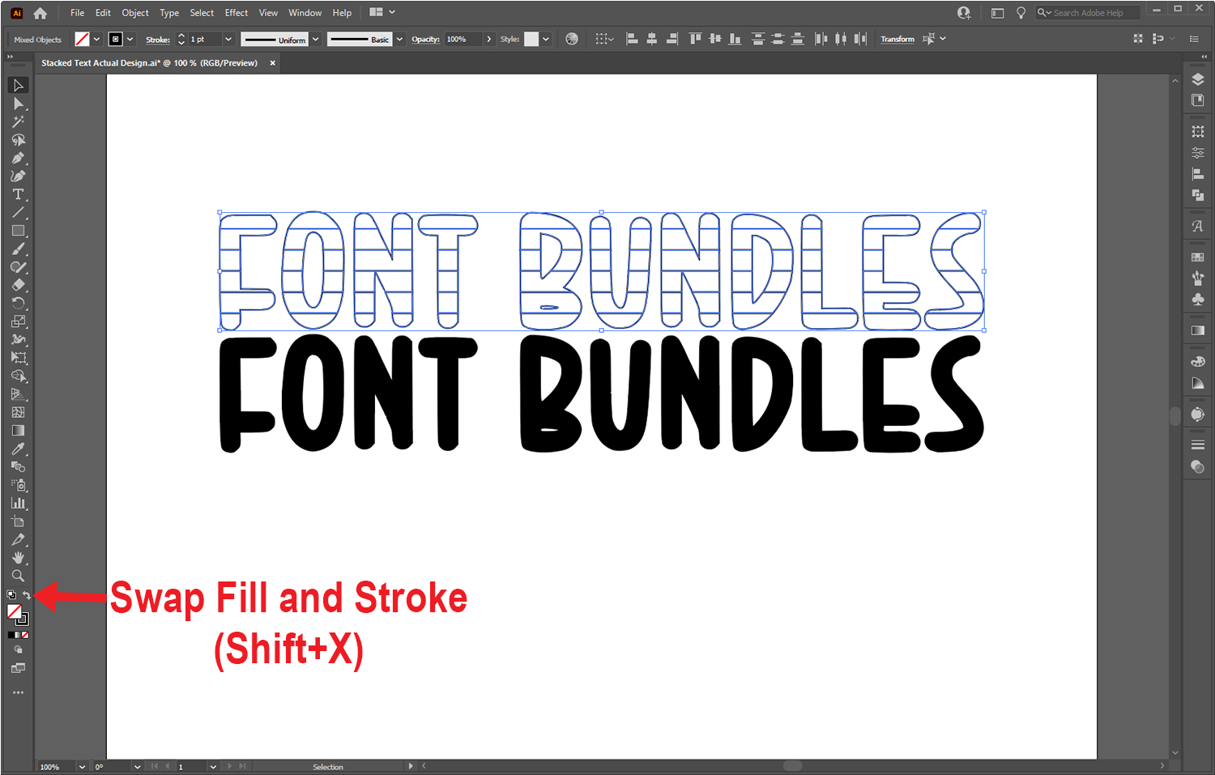Select the Selection tool arrow
1215x775 pixels.
18,85
